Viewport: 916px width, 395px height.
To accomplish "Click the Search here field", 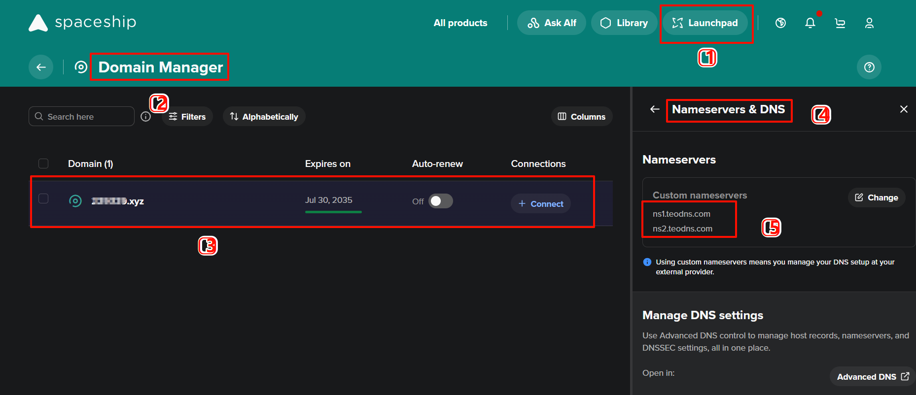I will (x=81, y=117).
